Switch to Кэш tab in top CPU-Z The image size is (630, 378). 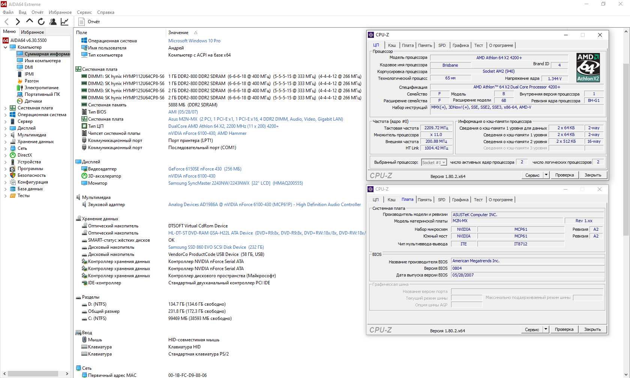[x=392, y=45]
